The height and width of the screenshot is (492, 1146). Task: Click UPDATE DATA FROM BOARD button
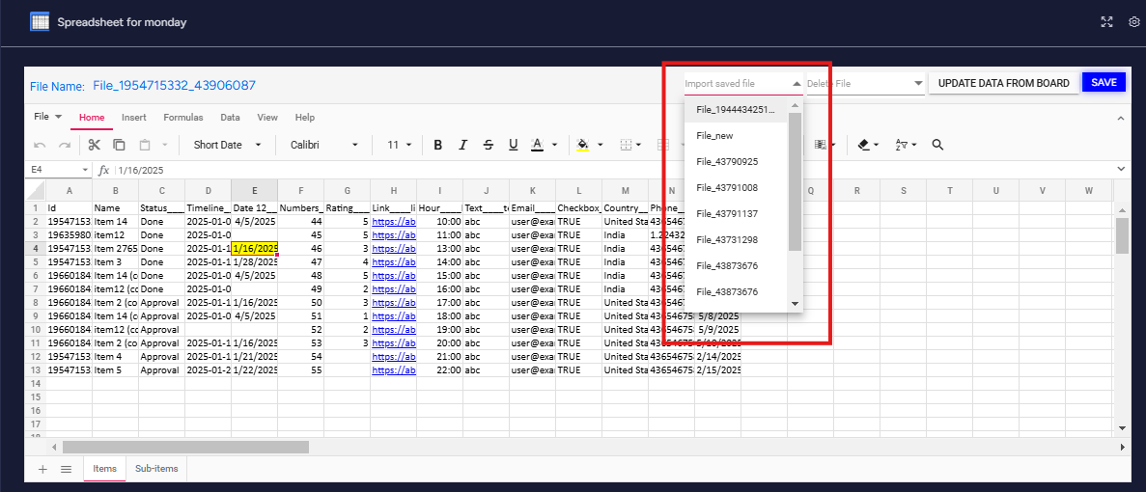click(x=1003, y=83)
